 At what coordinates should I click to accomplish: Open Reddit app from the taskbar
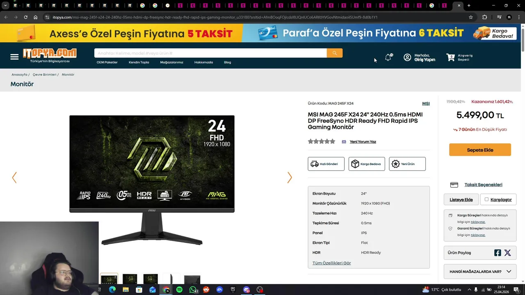click(206, 290)
